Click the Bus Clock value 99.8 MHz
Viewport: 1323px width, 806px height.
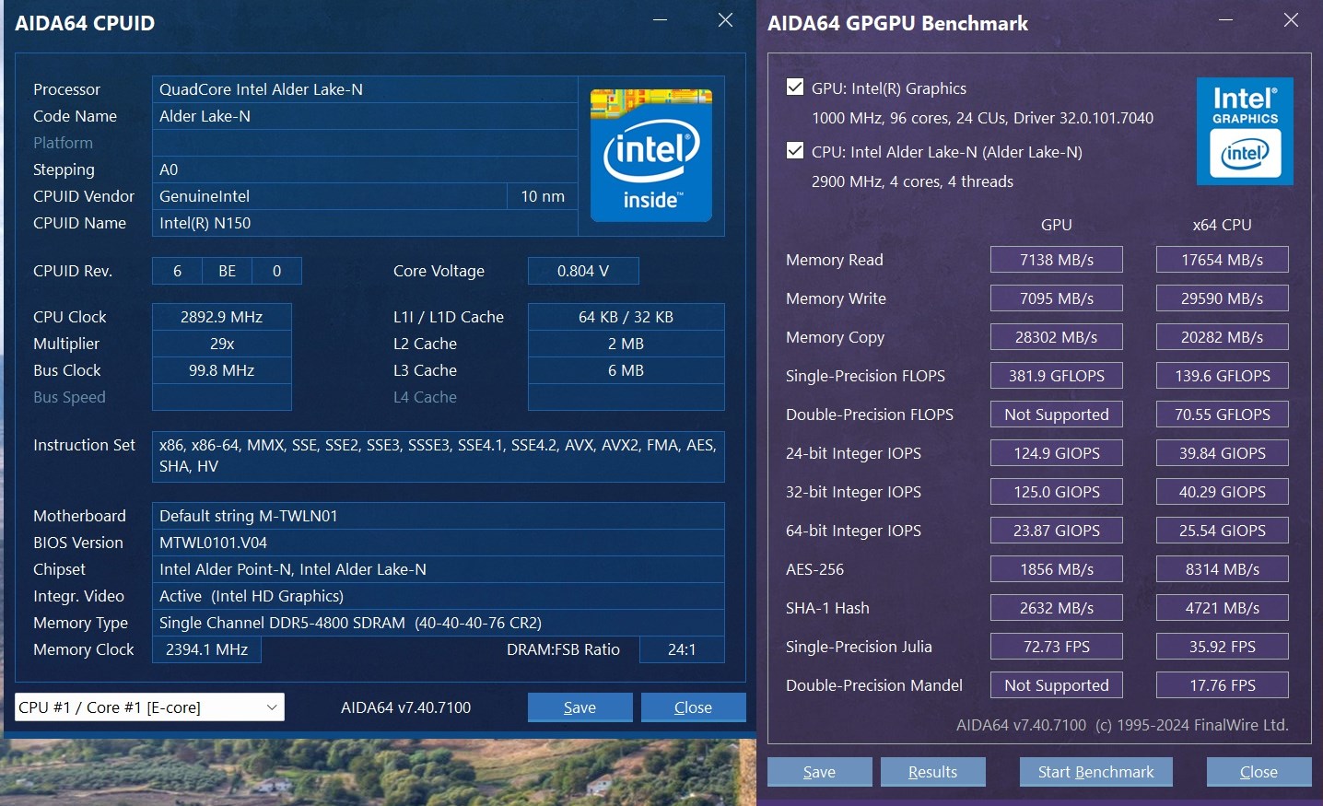coord(222,370)
